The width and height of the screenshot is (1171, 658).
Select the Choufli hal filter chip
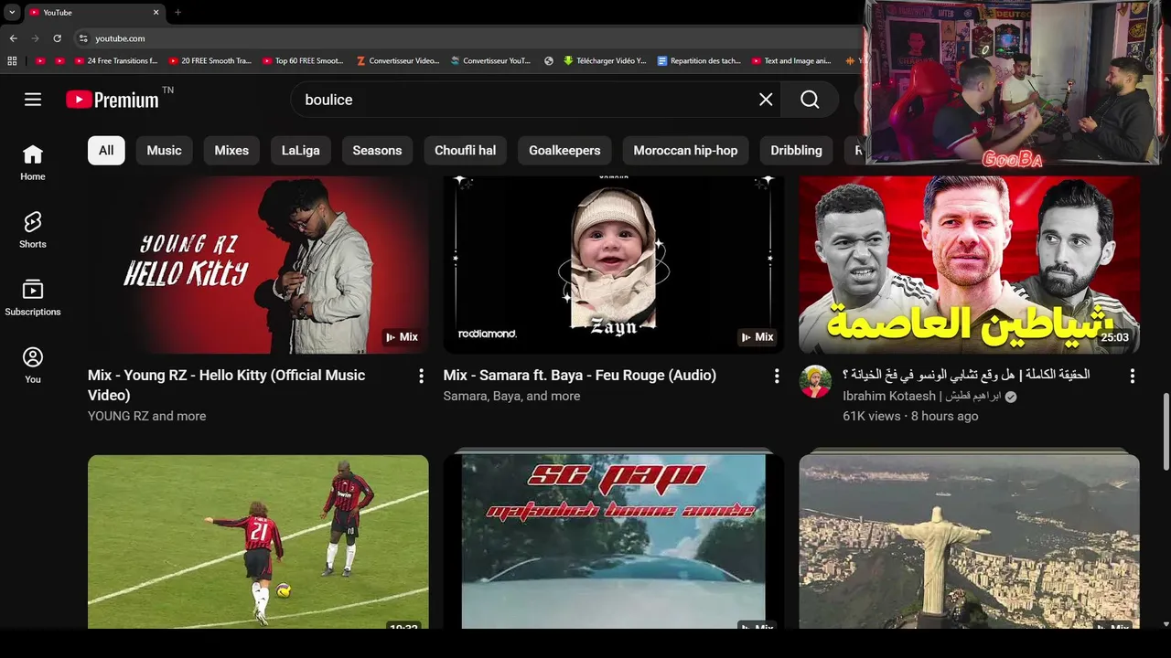click(x=465, y=151)
